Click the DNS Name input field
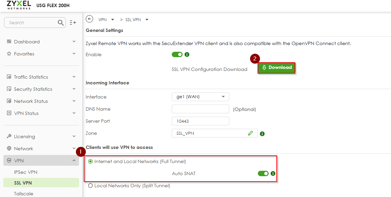Screen dimensions: 391x197 point(200,109)
